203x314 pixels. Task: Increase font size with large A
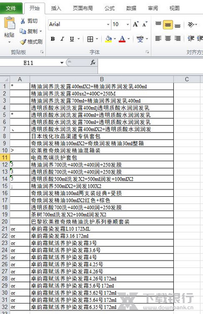(136, 24)
